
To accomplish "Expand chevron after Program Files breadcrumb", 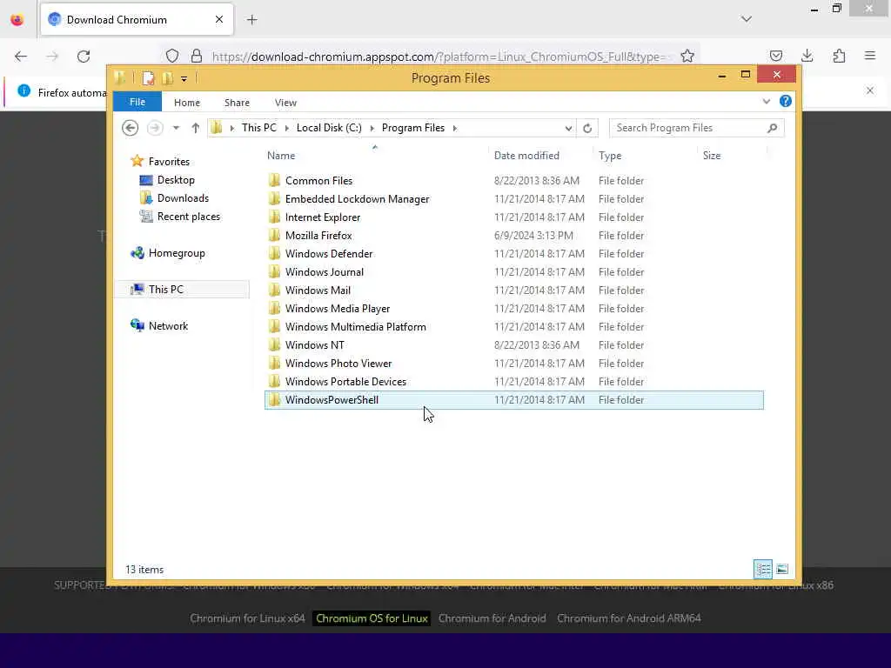I will point(454,129).
